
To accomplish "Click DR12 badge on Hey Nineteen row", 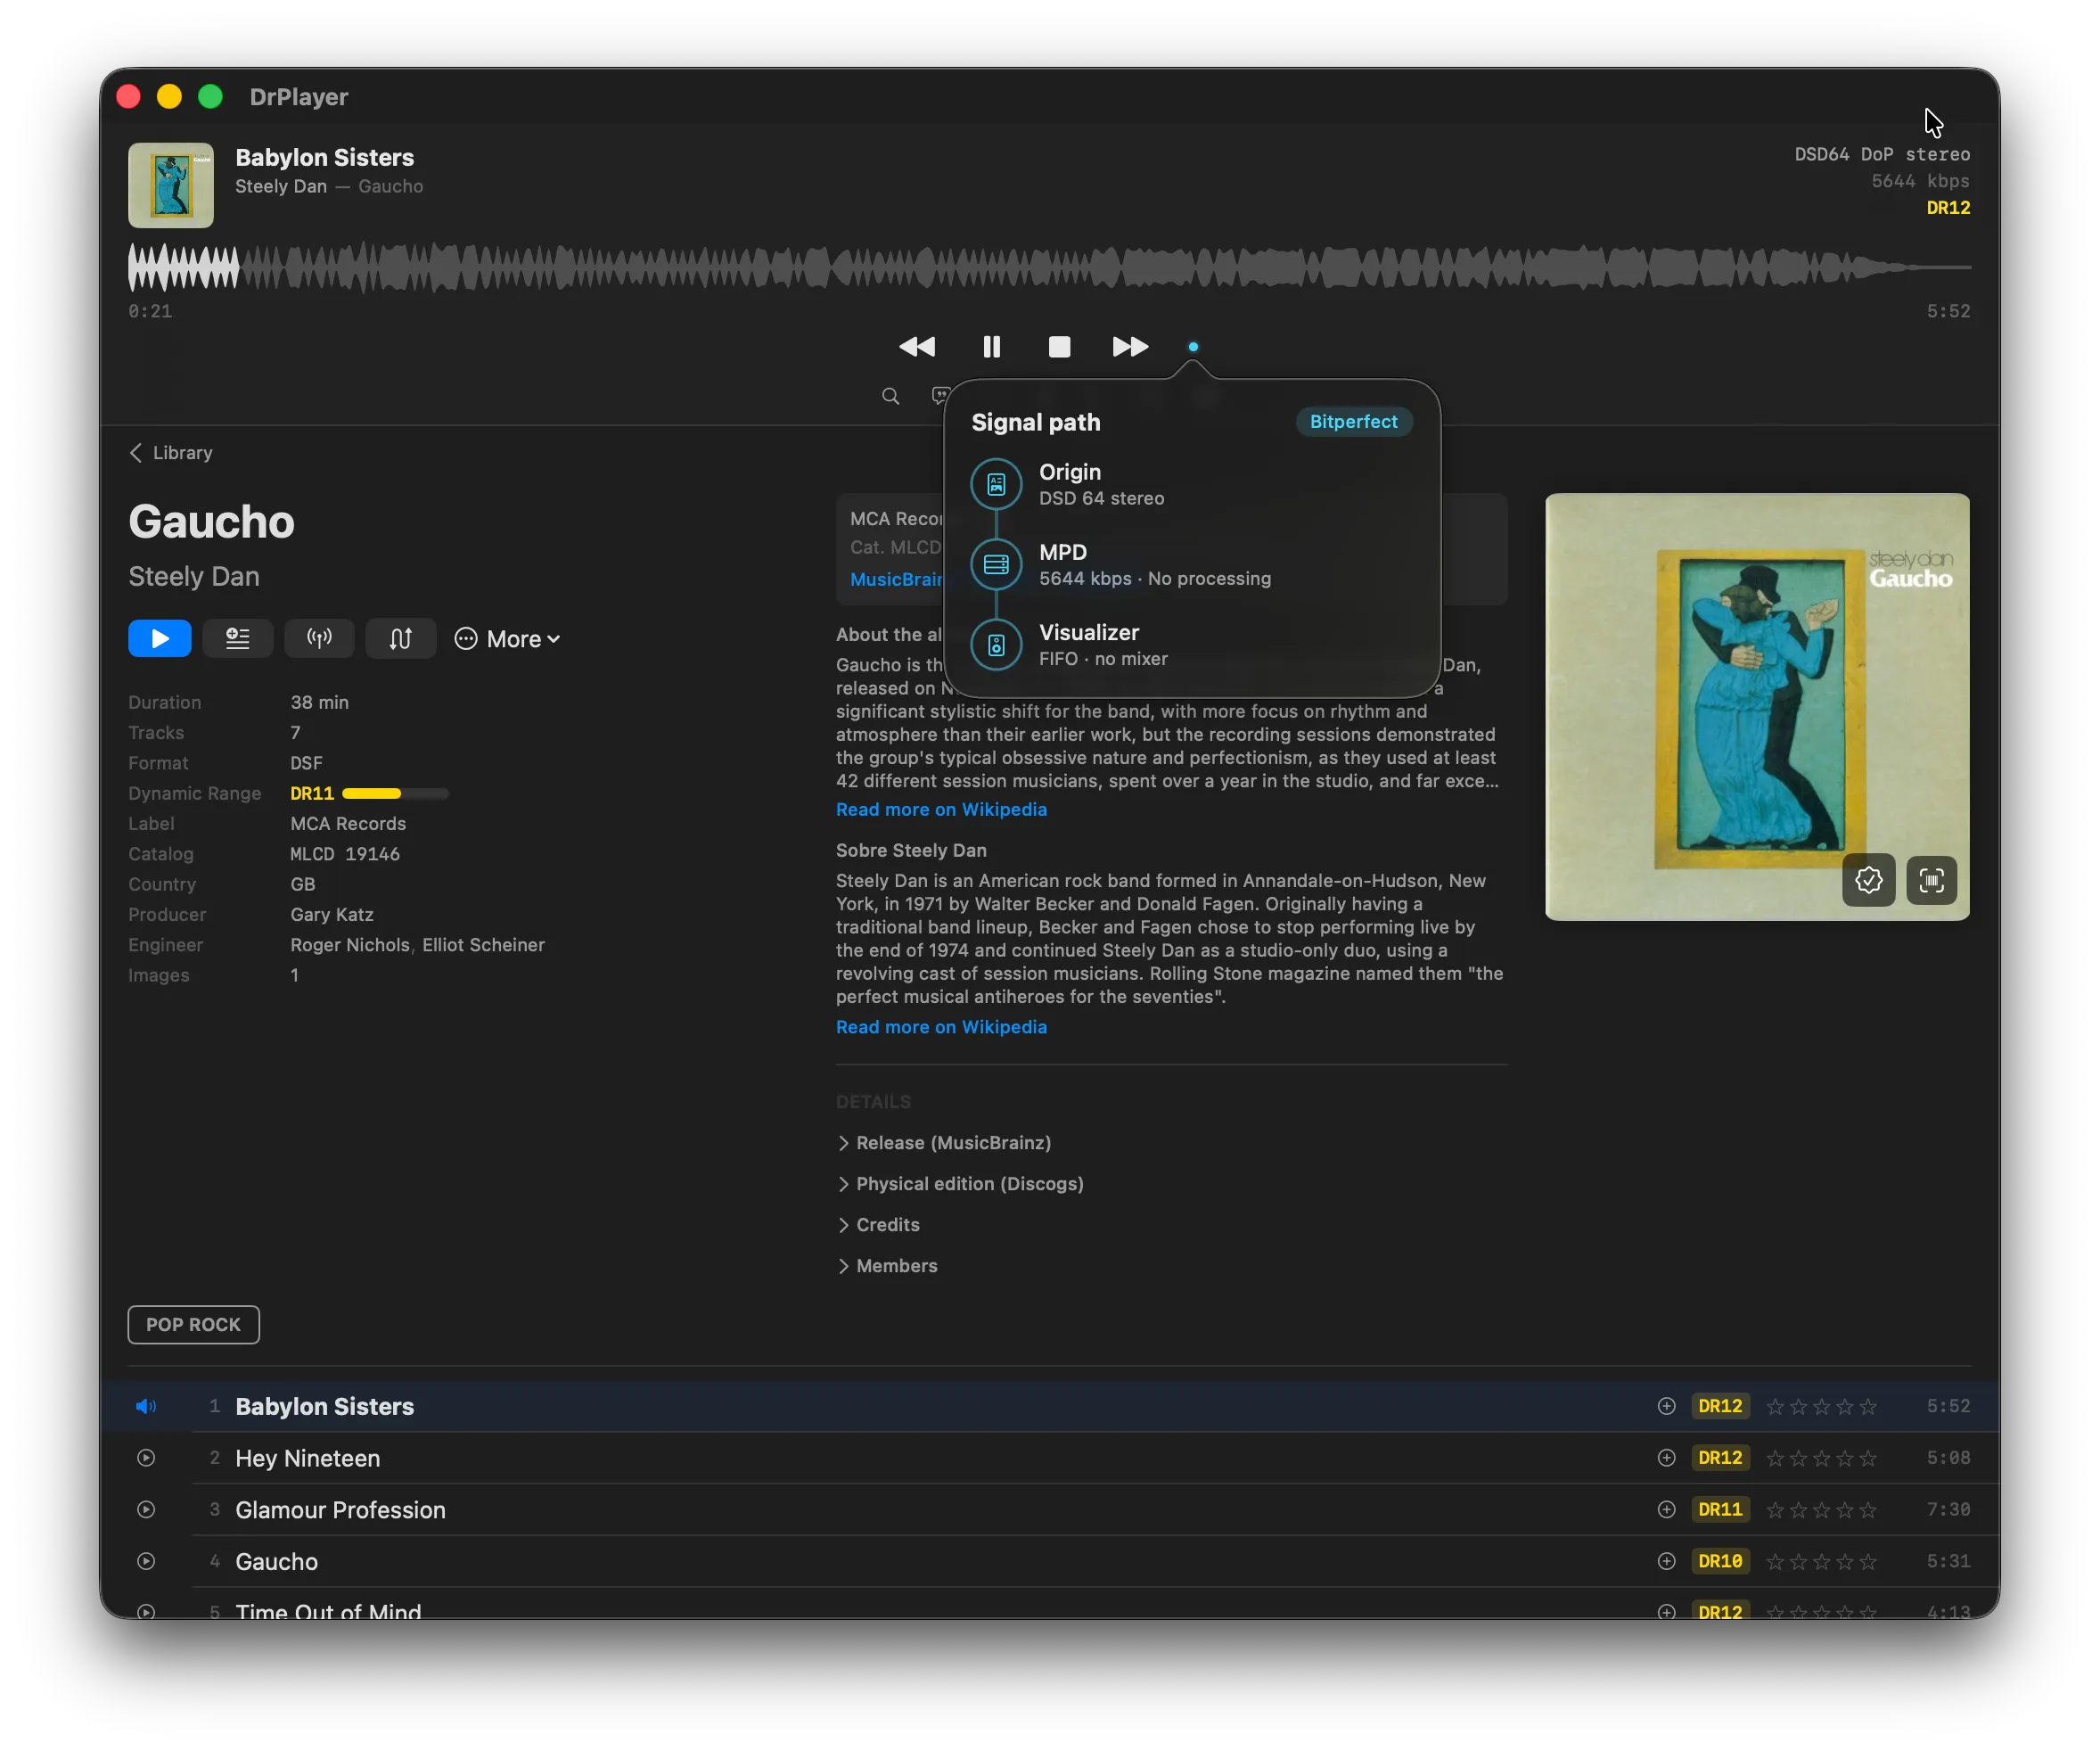I will [1720, 1458].
